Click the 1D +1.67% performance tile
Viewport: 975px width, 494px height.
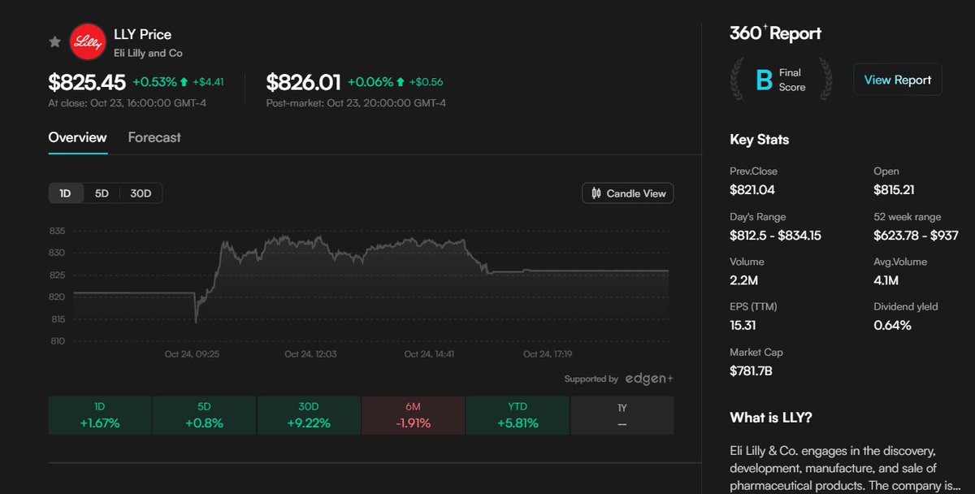tap(100, 415)
